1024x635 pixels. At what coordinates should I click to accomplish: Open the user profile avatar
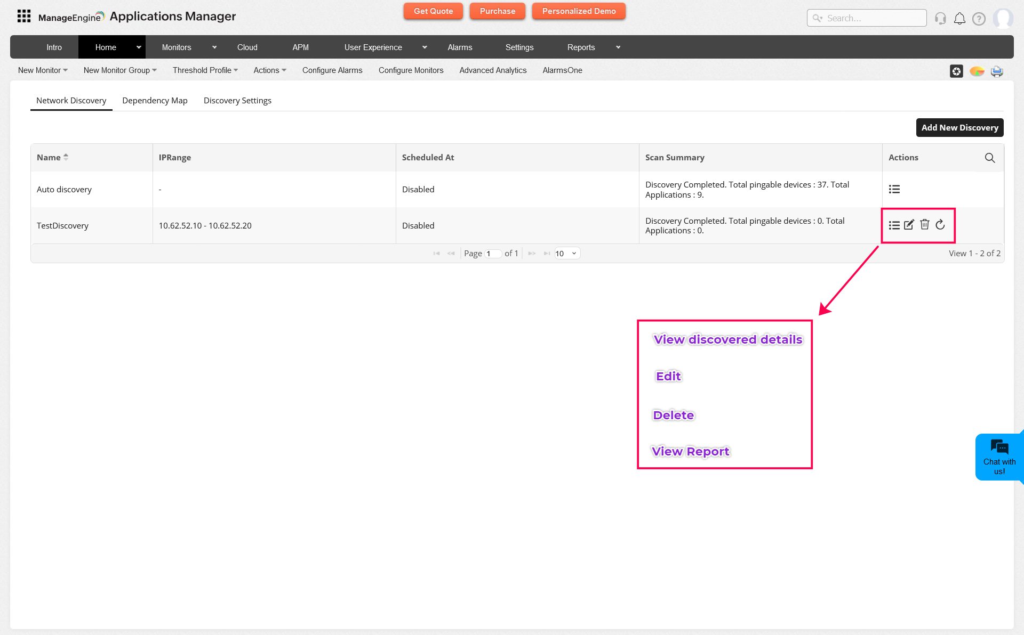click(1003, 19)
